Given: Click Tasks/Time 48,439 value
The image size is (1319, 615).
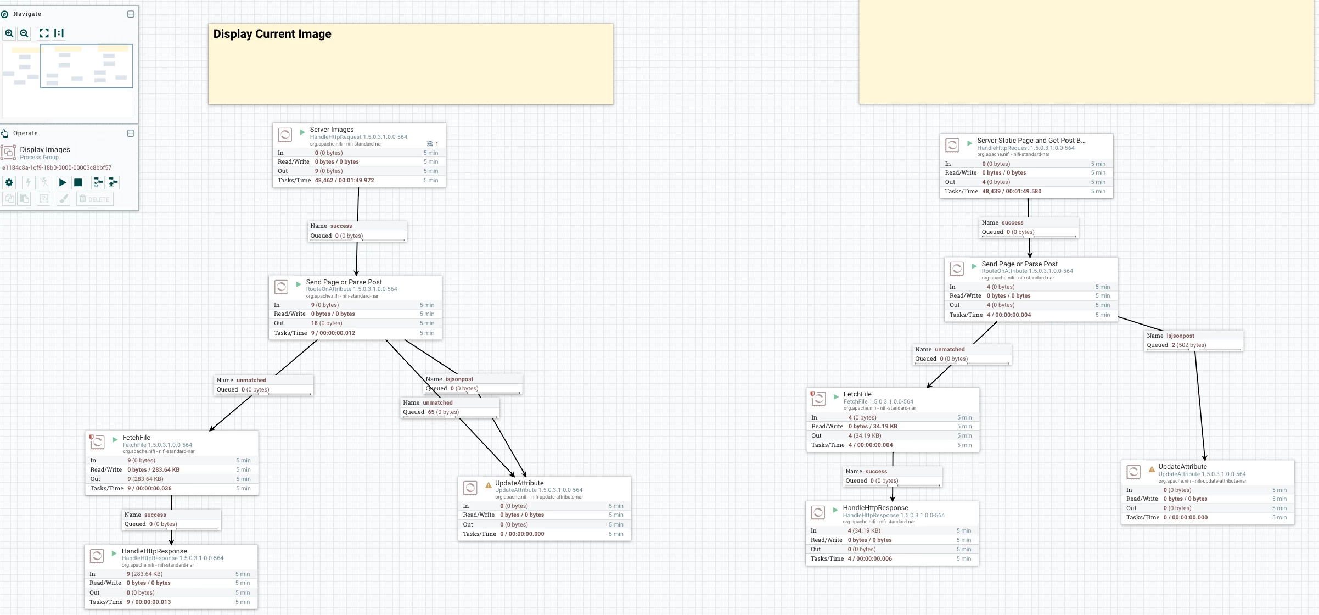Looking at the screenshot, I should [x=1012, y=191].
